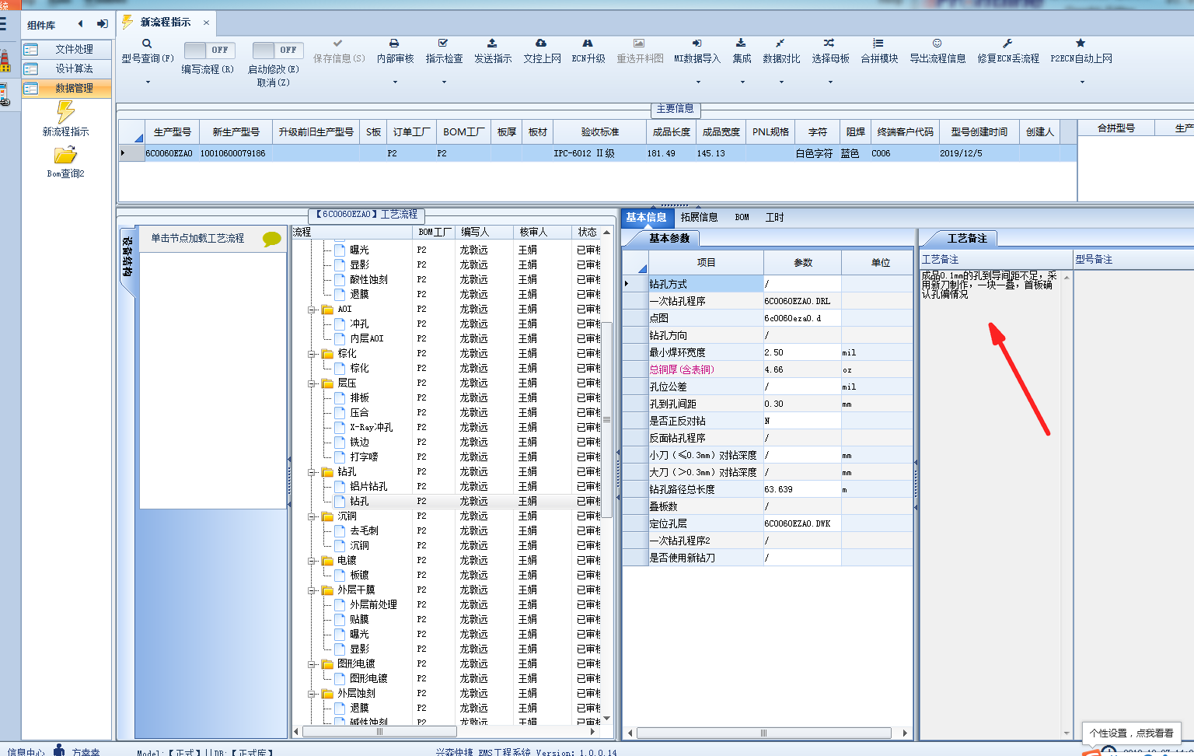Sort by 生产型号 column header

tap(172, 131)
